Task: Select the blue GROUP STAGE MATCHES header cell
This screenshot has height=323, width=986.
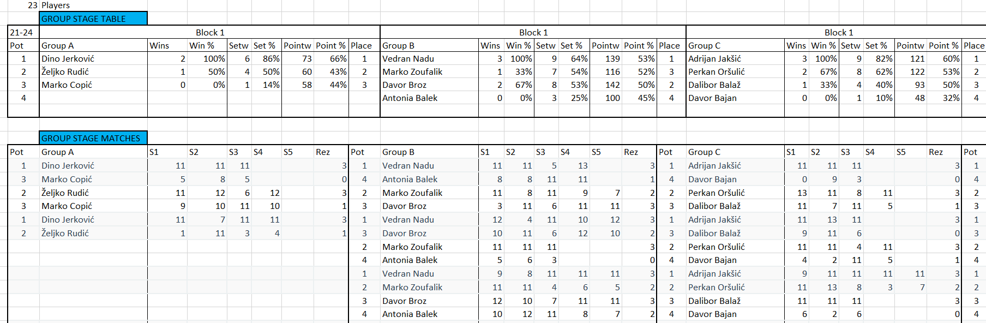Action: coord(93,139)
